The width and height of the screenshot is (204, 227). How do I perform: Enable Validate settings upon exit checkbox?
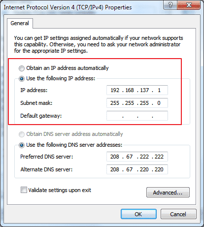point(24,190)
